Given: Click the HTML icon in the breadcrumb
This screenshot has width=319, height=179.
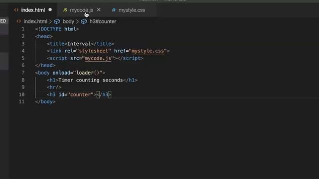Looking at the screenshot, I should click(19, 21).
